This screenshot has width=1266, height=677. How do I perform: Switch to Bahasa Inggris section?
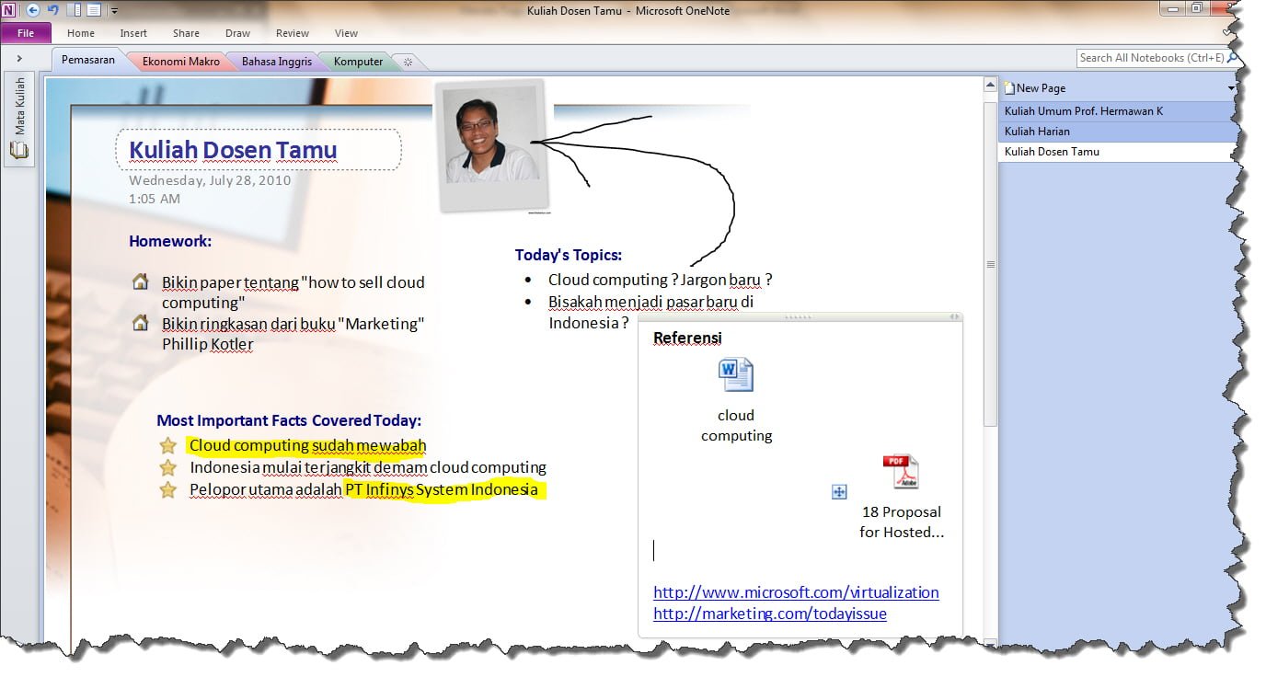tap(277, 62)
